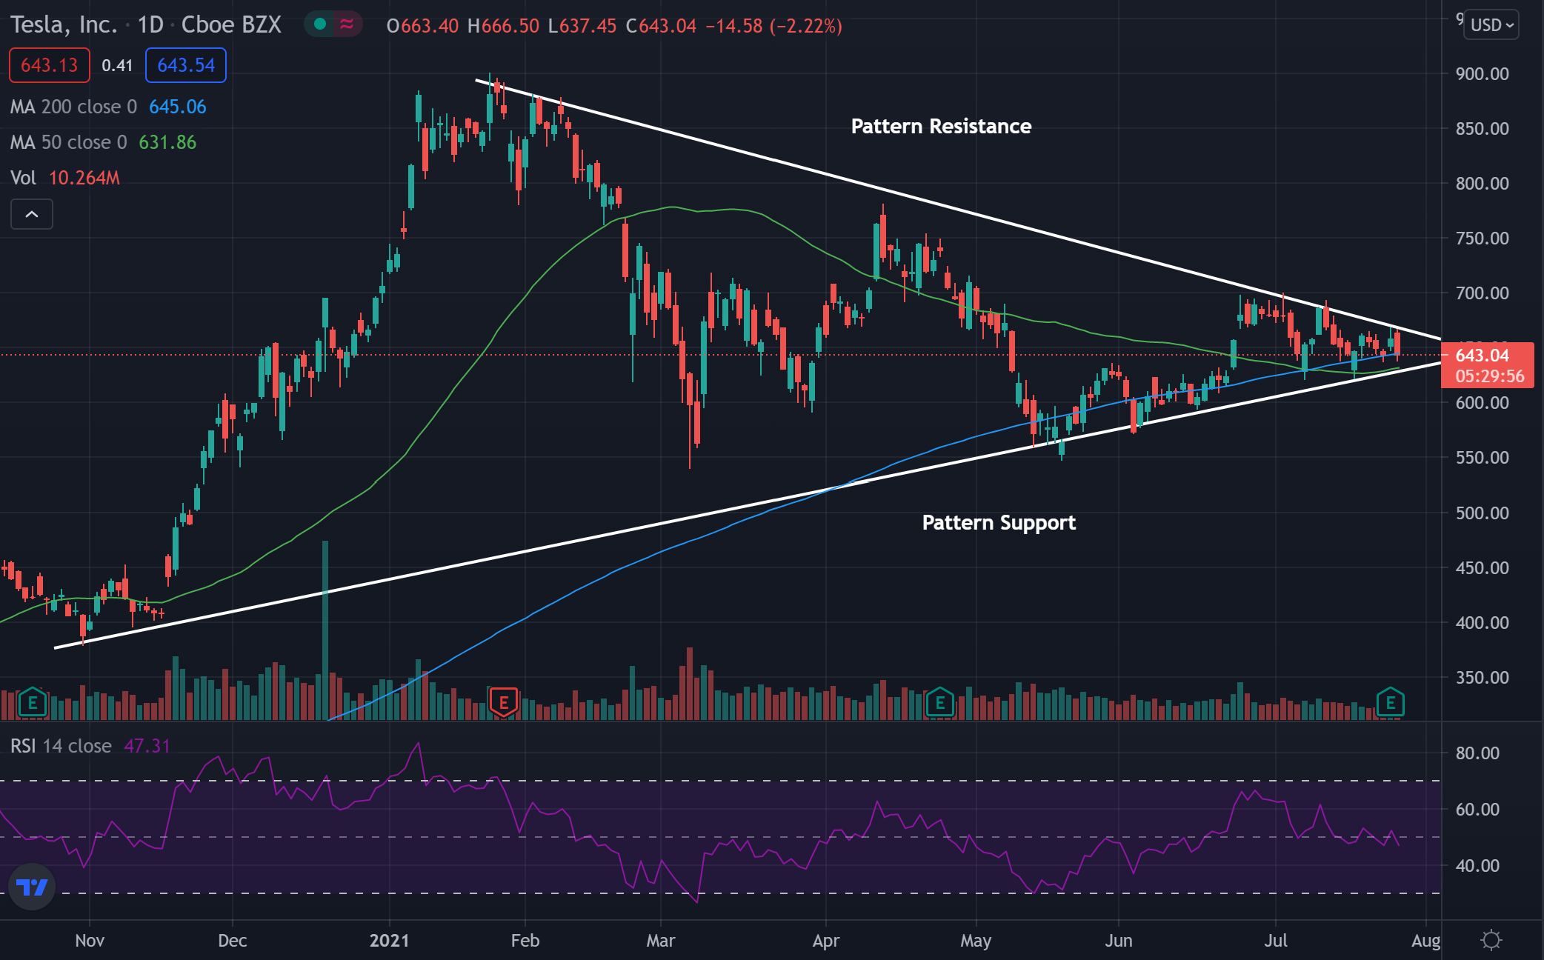Click the Apr label on time axis
The height and width of the screenshot is (960, 1544).
point(826,941)
